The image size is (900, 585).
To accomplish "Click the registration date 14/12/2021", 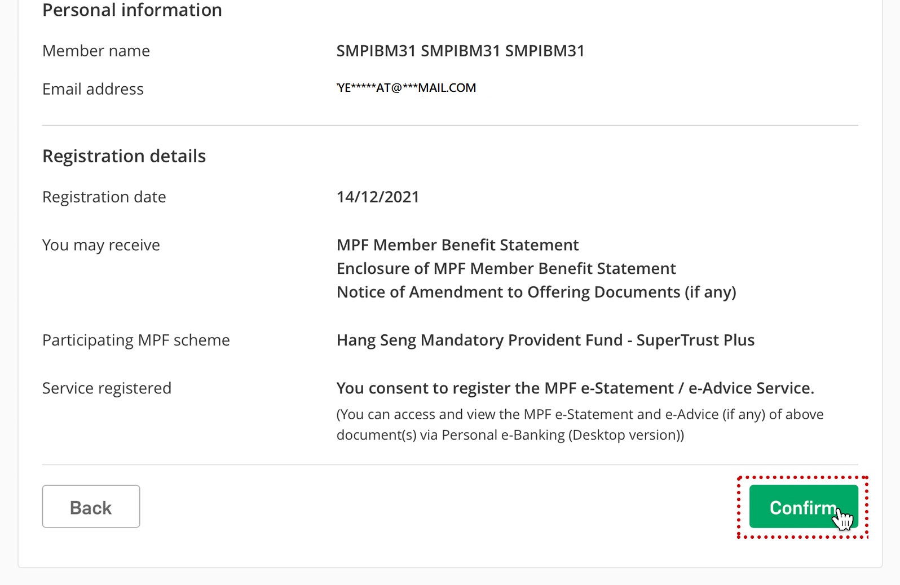I will pyautogui.click(x=378, y=197).
